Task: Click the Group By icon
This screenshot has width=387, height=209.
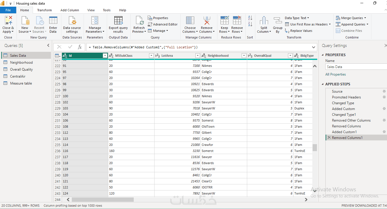Action: (278, 21)
